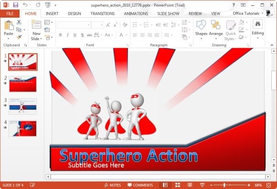
Task: Click the Reset slide icon
Action: (47, 30)
